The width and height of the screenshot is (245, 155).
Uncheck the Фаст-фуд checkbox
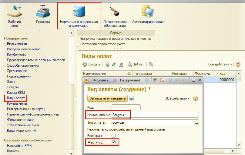point(114,142)
